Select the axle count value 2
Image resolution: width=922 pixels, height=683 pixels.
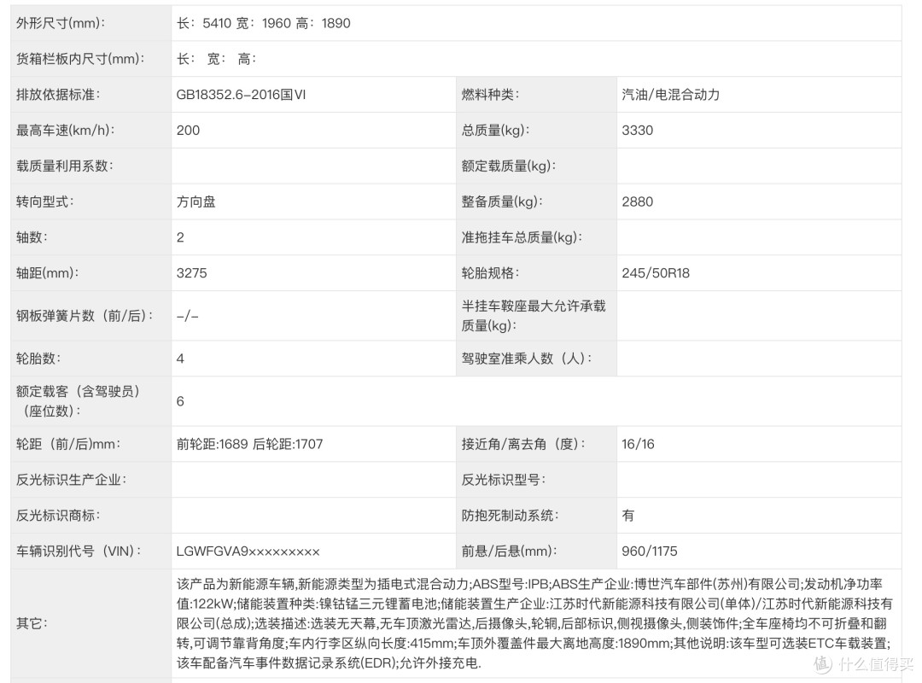click(x=180, y=237)
